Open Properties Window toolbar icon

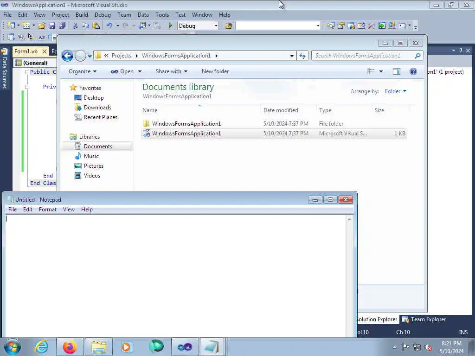[x=341, y=26]
